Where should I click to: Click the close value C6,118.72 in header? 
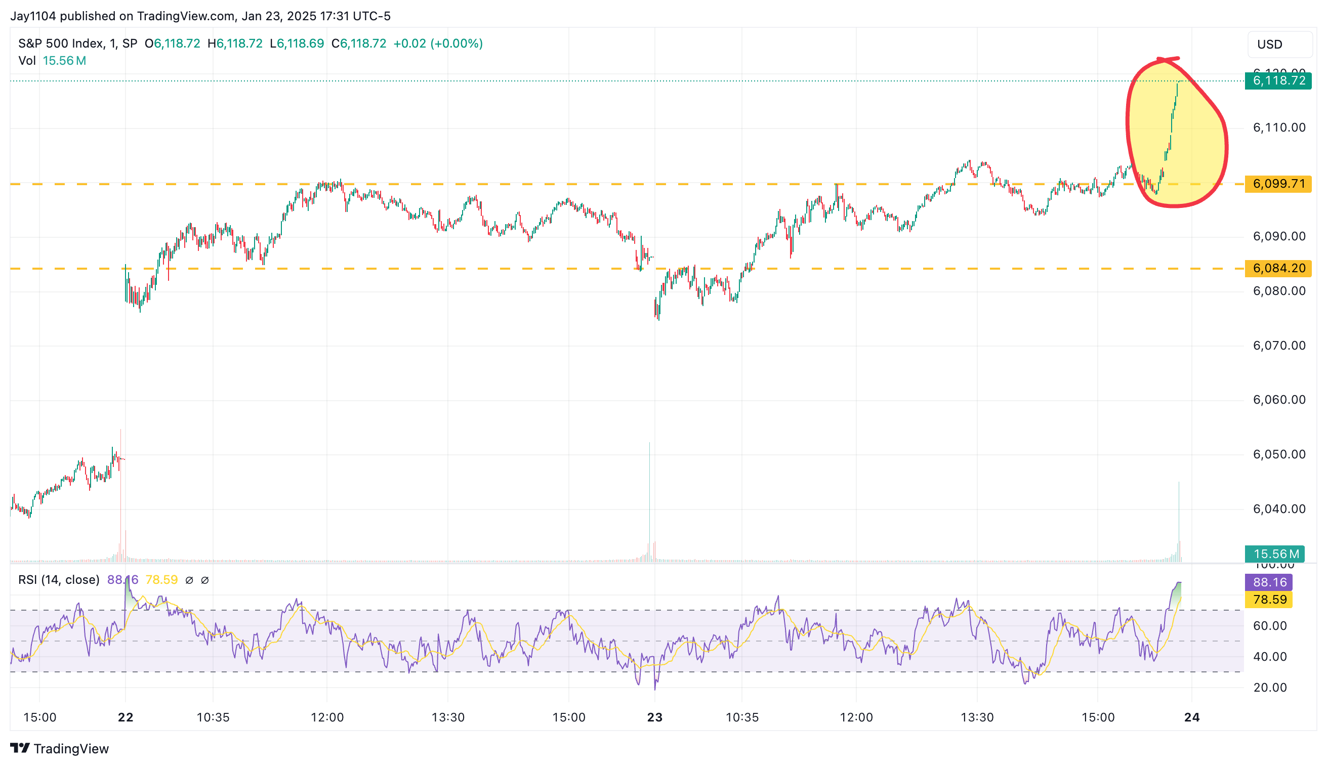click(359, 44)
